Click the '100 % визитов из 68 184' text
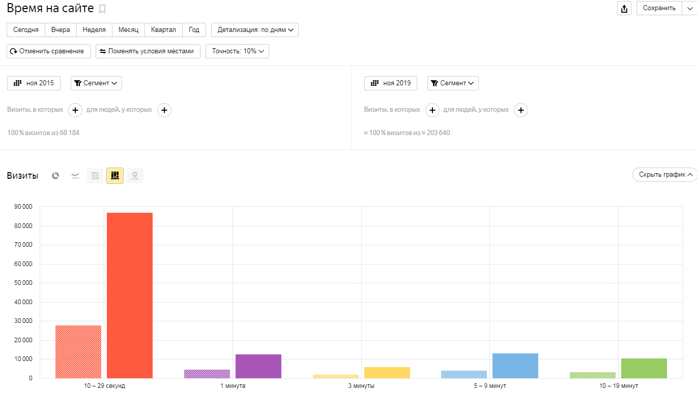The height and width of the screenshot is (395, 697). [43, 133]
